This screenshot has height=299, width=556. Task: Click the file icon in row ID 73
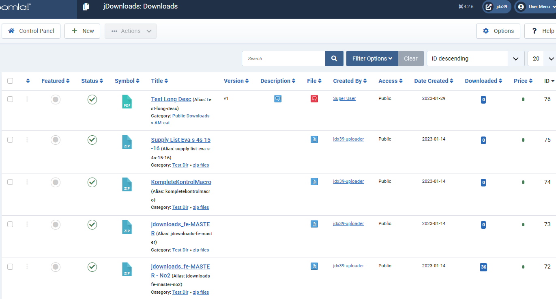click(x=314, y=224)
